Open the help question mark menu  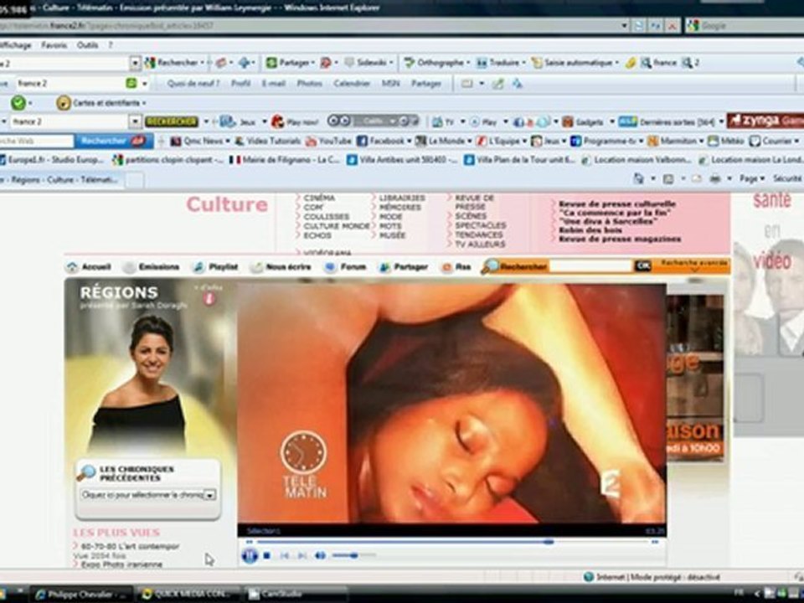(x=110, y=45)
